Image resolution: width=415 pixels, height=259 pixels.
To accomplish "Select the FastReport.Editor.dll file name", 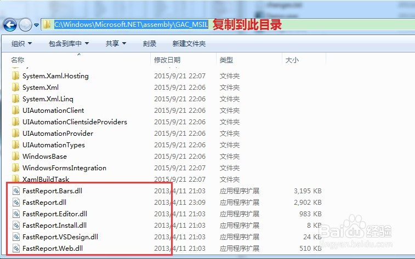I will [55, 214].
